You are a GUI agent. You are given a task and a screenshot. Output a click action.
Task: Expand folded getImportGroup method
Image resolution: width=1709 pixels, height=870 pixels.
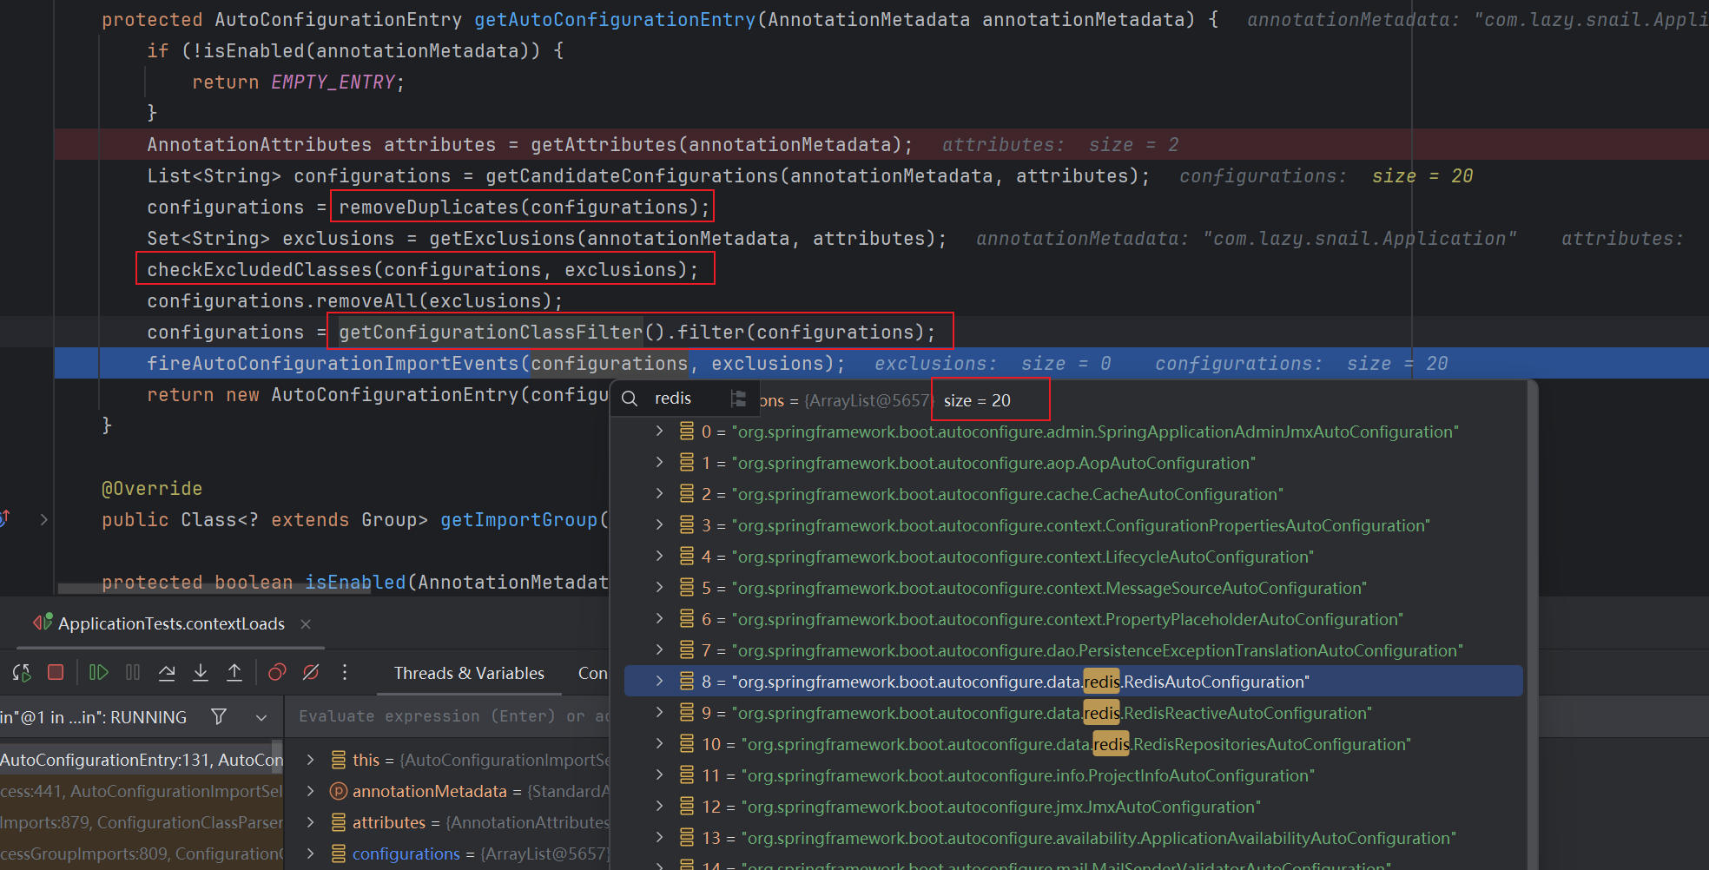(43, 519)
